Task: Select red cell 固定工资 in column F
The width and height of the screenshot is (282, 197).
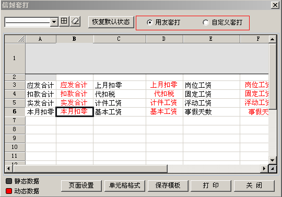Action: [x=254, y=94]
